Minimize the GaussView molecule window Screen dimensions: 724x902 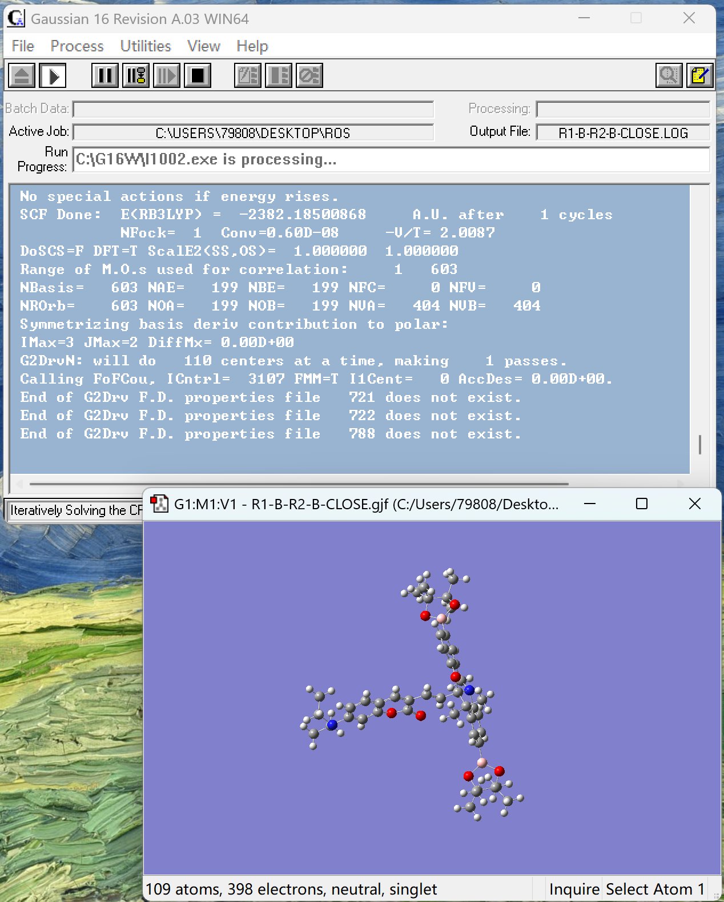point(590,504)
